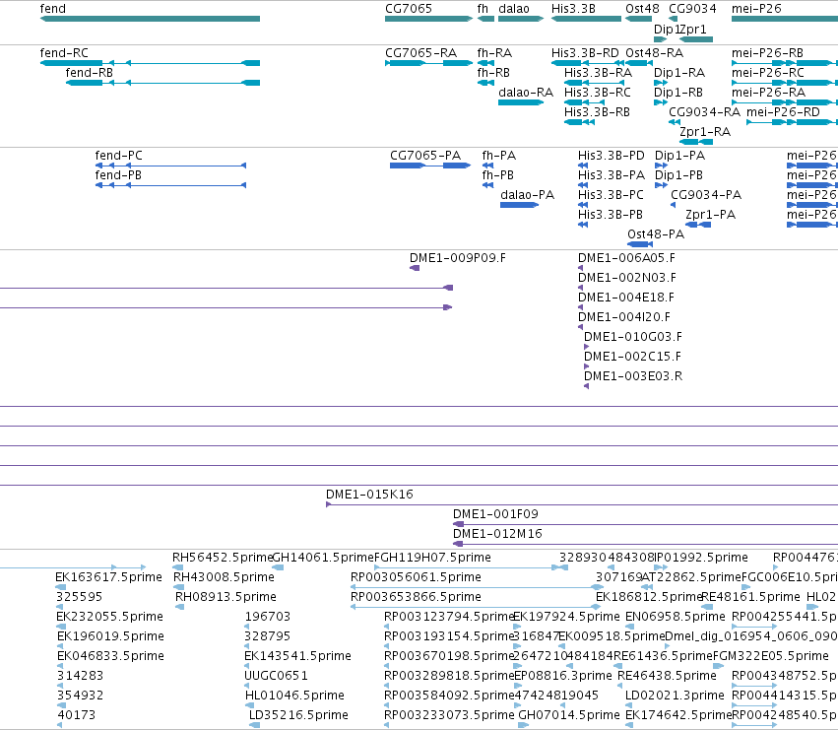Select the Dip1-PA protein label
The width and height of the screenshot is (838, 730).
tap(679, 156)
